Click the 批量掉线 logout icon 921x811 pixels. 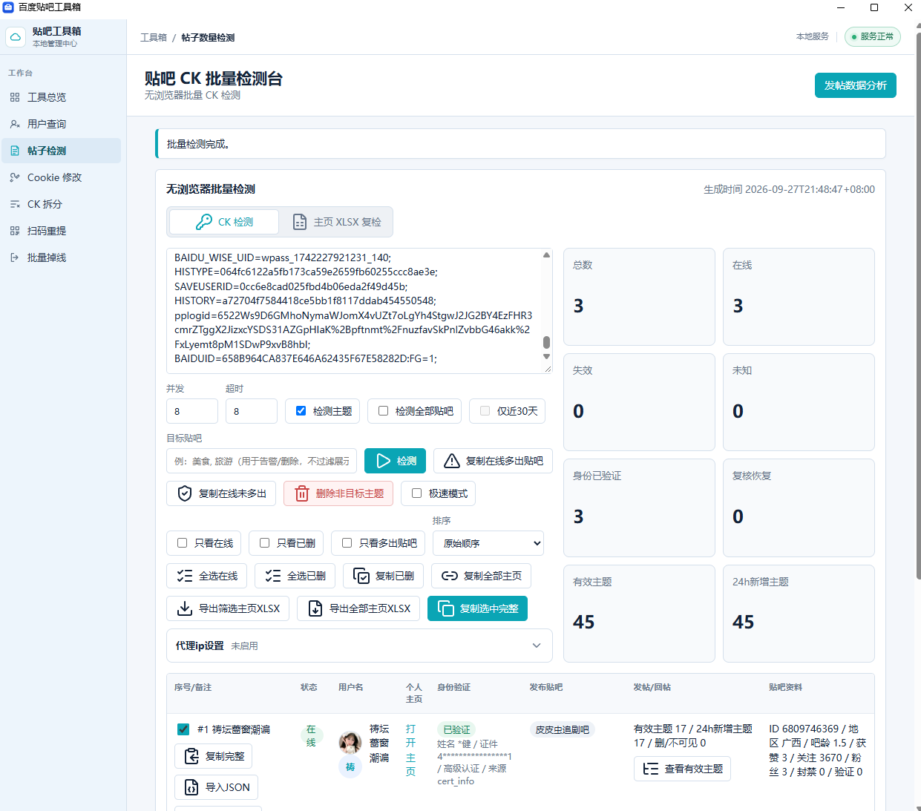tap(15, 257)
